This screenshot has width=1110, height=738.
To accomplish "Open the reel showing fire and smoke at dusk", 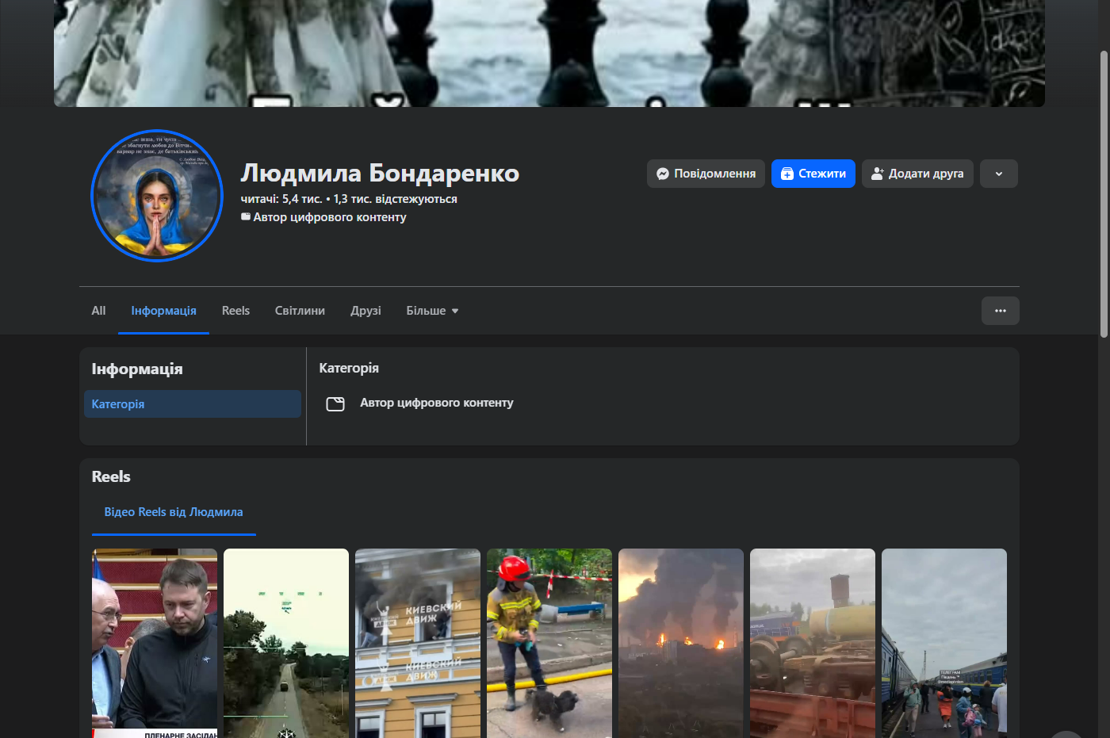I will point(681,643).
